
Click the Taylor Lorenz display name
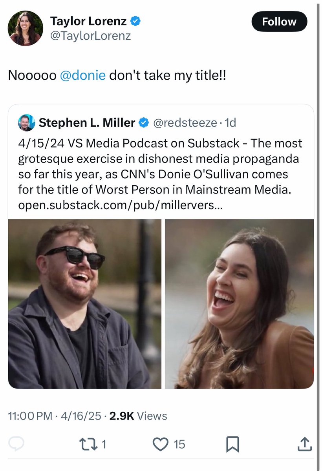coord(88,22)
